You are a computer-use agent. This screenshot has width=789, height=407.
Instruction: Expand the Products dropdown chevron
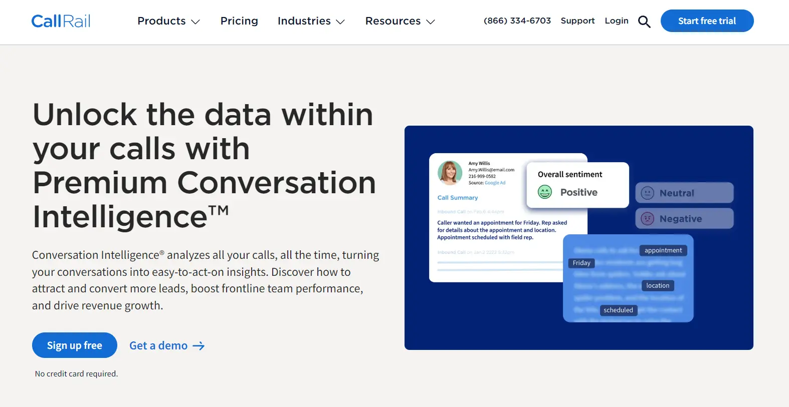(x=195, y=22)
